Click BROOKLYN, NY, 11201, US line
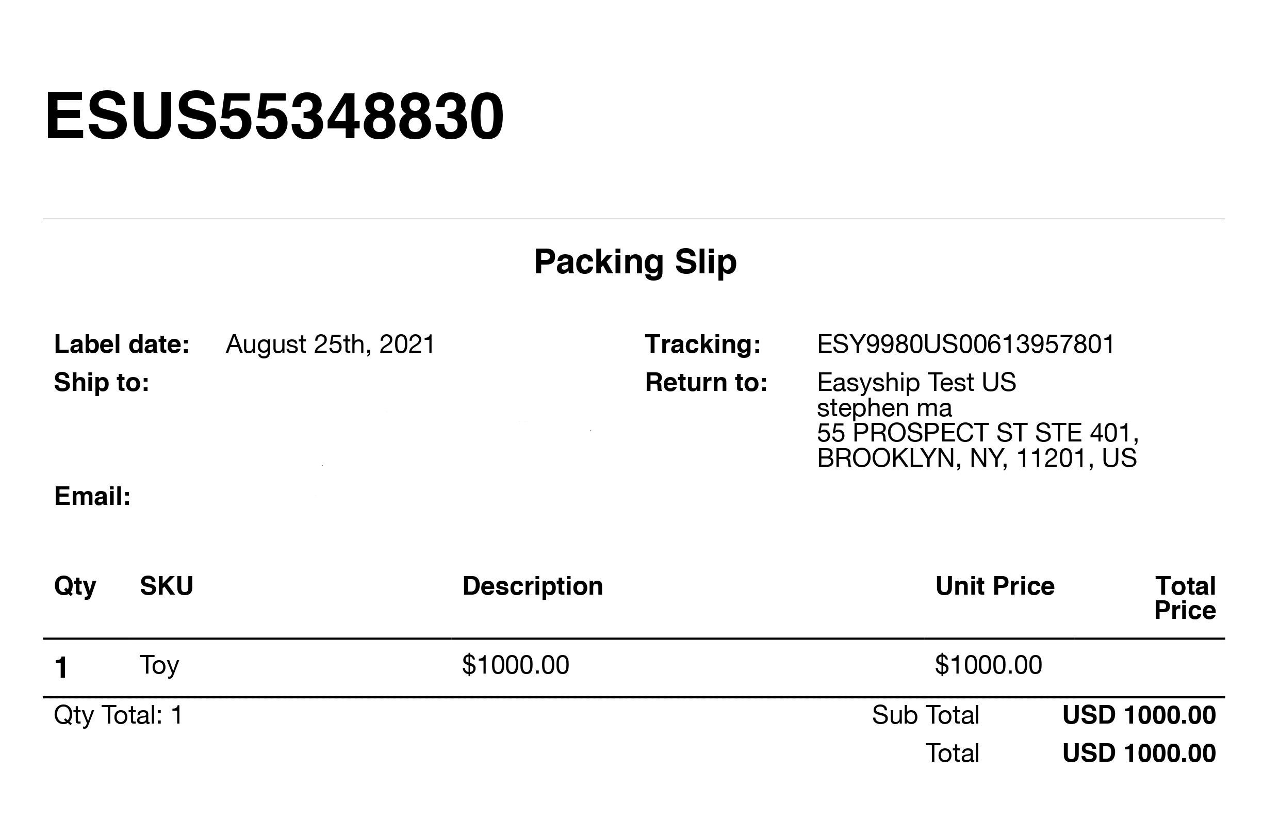1279x836 pixels. click(976, 458)
